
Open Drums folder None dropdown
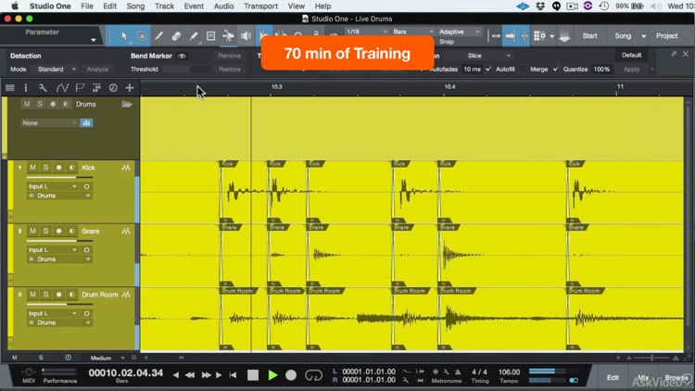[49, 123]
